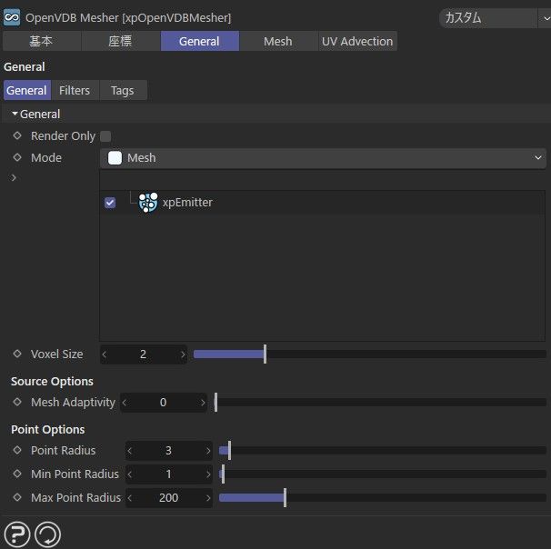Collapse the General group triangle
The width and height of the screenshot is (551, 549).
15,114
